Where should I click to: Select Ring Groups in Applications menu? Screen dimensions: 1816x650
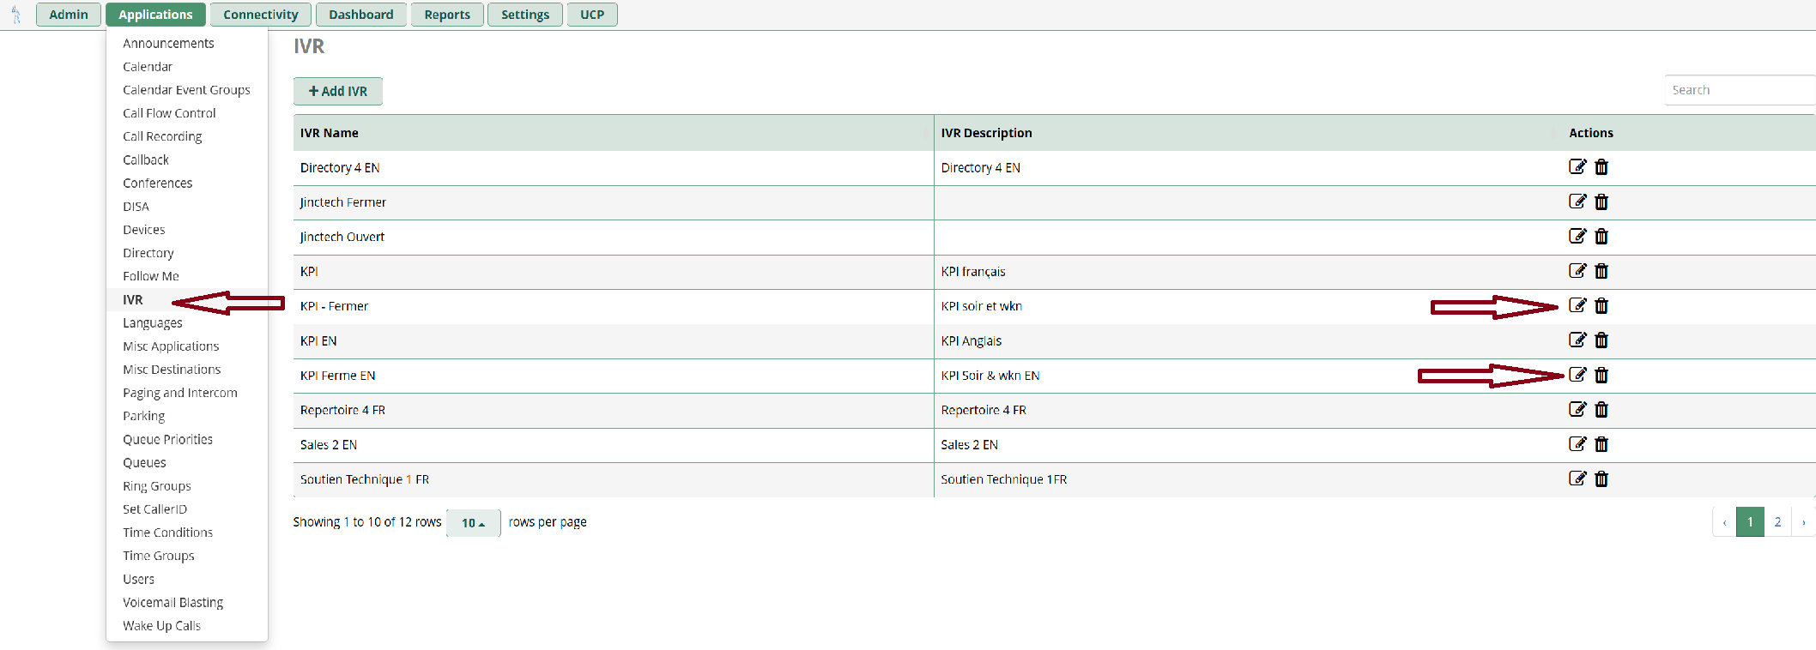tap(157, 486)
